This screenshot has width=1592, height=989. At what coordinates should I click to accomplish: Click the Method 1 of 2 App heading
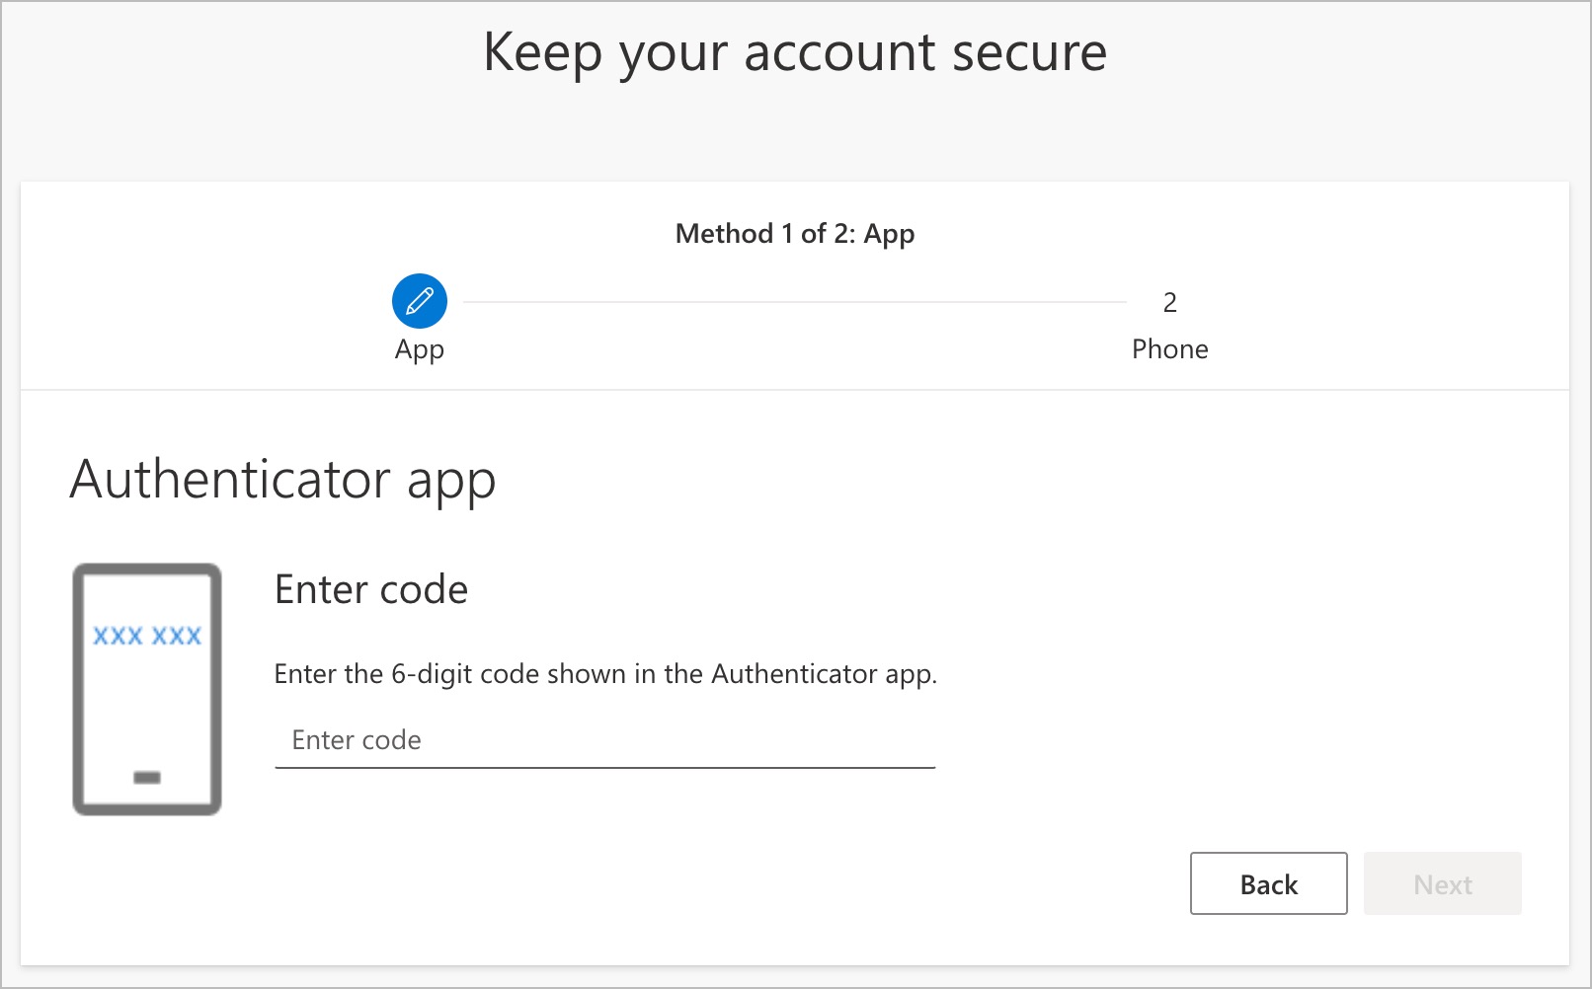click(795, 234)
